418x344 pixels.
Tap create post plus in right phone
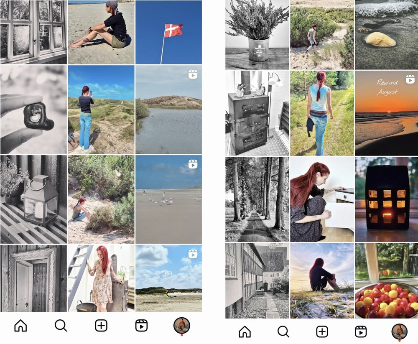pyautogui.click(x=322, y=332)
